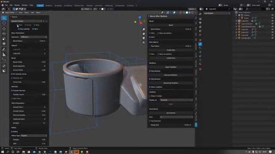
Task: Click Symmetrize button
Action: coord(171,113)
